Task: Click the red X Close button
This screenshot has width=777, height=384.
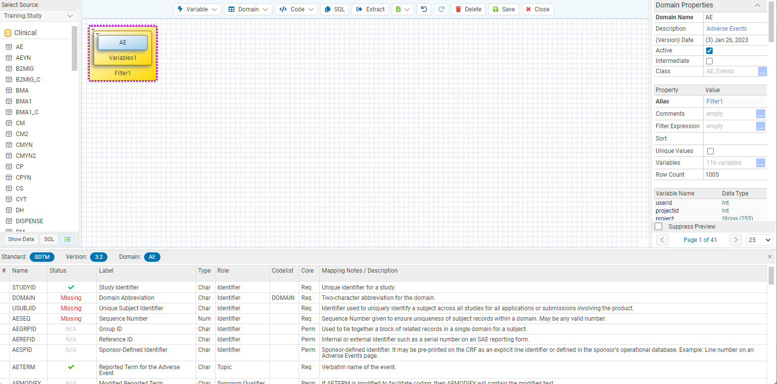Action: coord(538,9)
